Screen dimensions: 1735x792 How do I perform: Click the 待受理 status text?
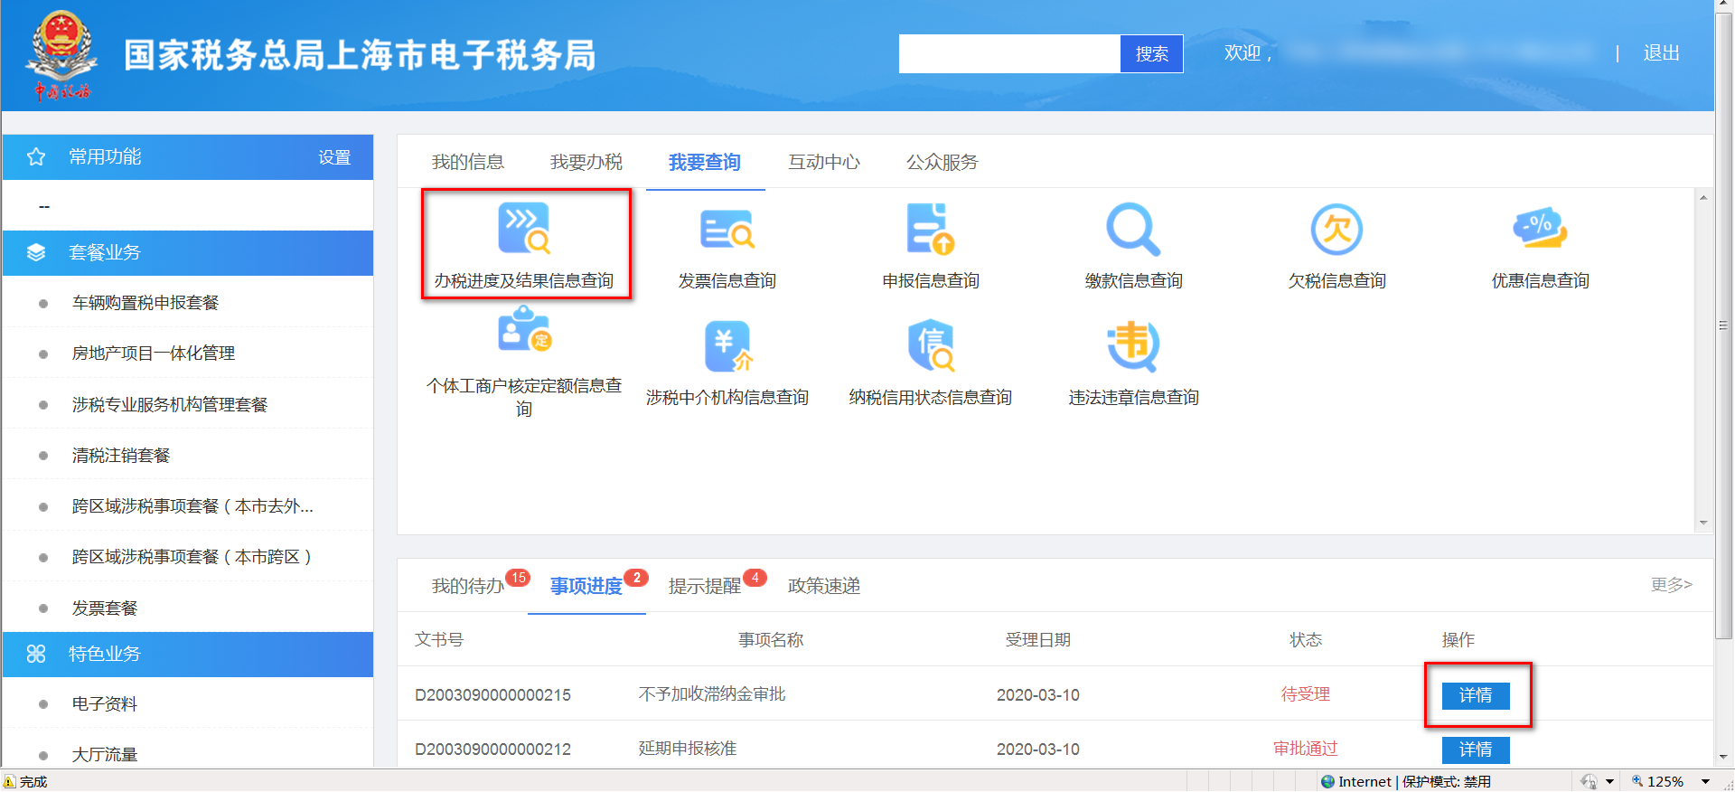pyautogui.click(x=1306, y=694)
